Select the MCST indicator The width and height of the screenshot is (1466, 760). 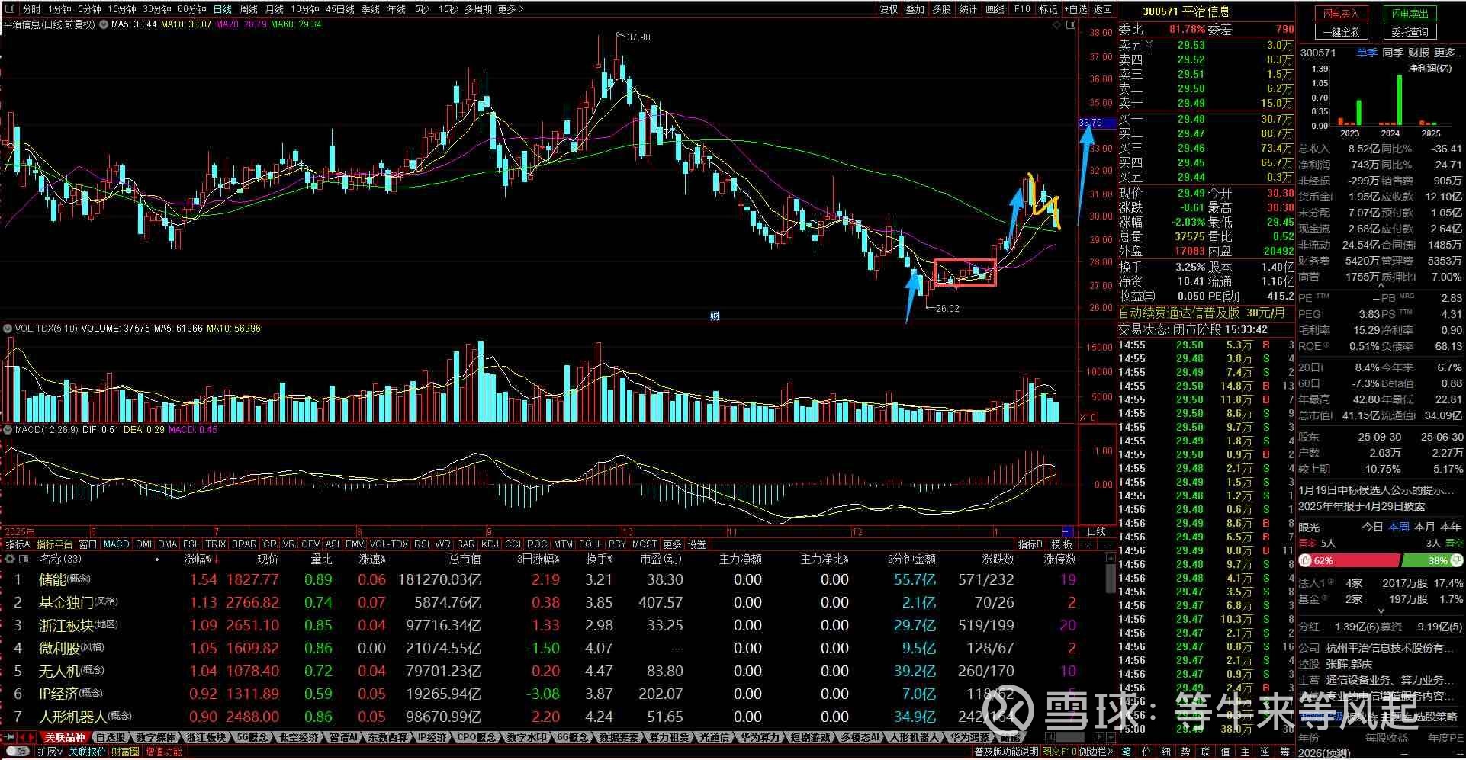click(x=645, y=544)
